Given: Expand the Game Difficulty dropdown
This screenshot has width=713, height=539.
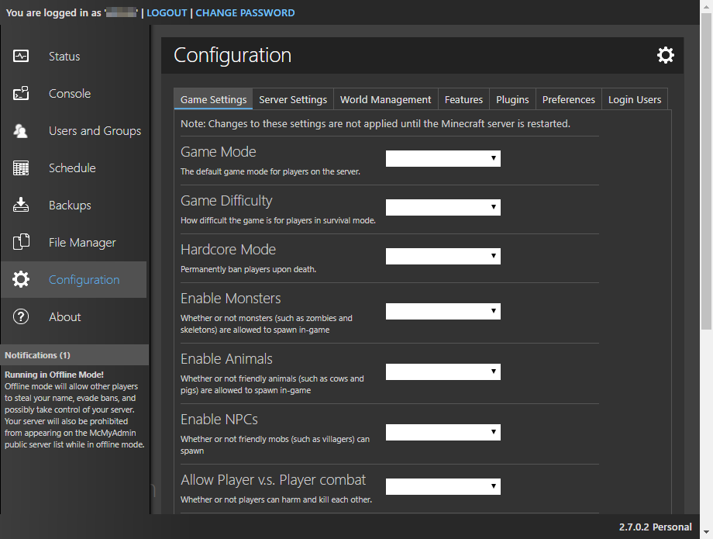Looking at the screenshot, I should [x=443, y=207].
